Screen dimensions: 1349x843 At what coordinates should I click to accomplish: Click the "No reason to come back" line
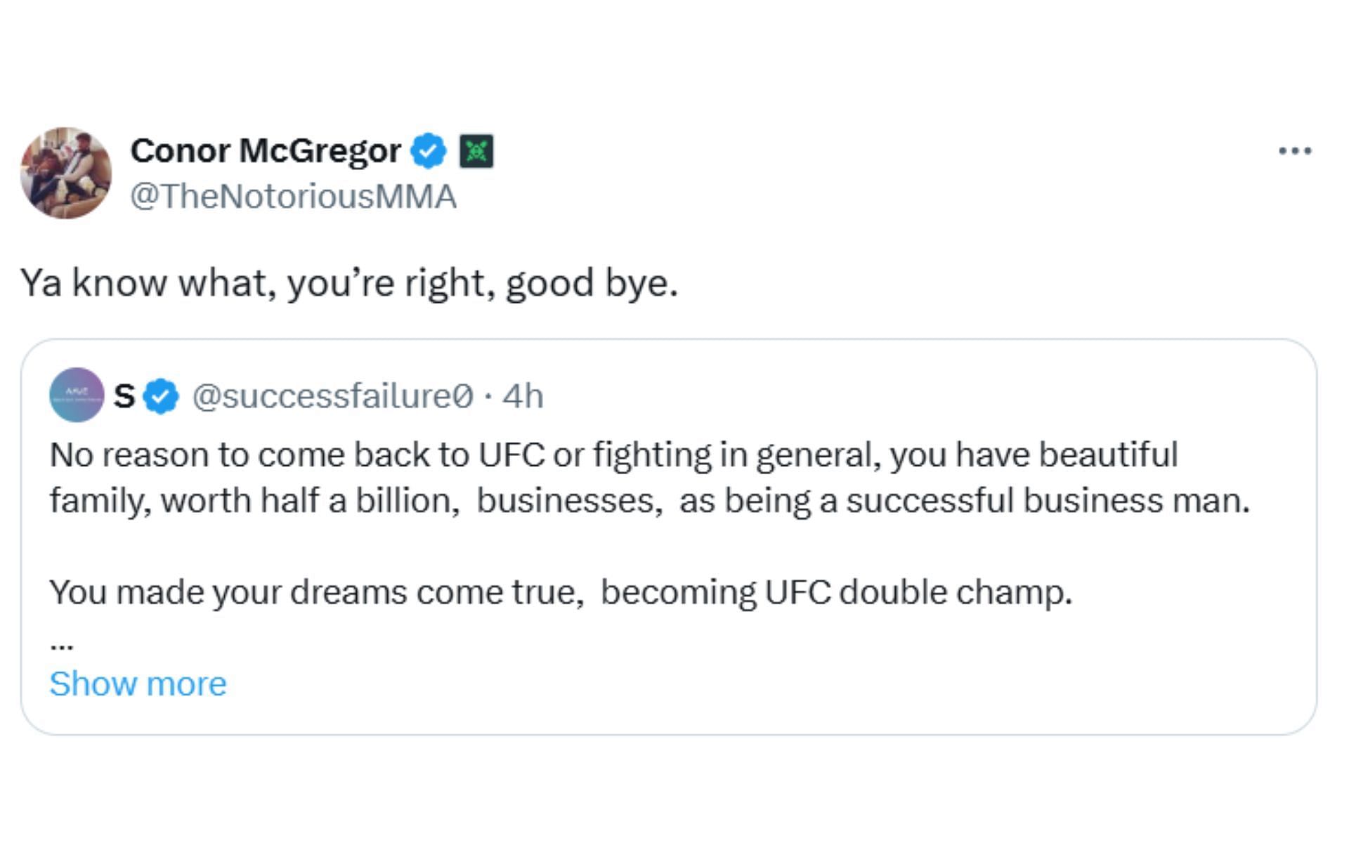pyautogui.click(x=613, y=455)
